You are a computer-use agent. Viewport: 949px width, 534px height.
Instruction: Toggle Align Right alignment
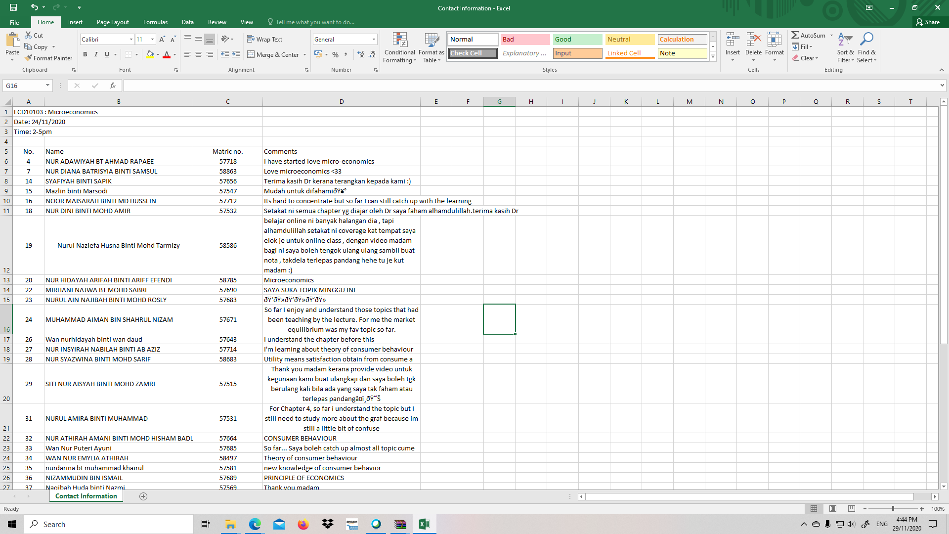(210, 54)
